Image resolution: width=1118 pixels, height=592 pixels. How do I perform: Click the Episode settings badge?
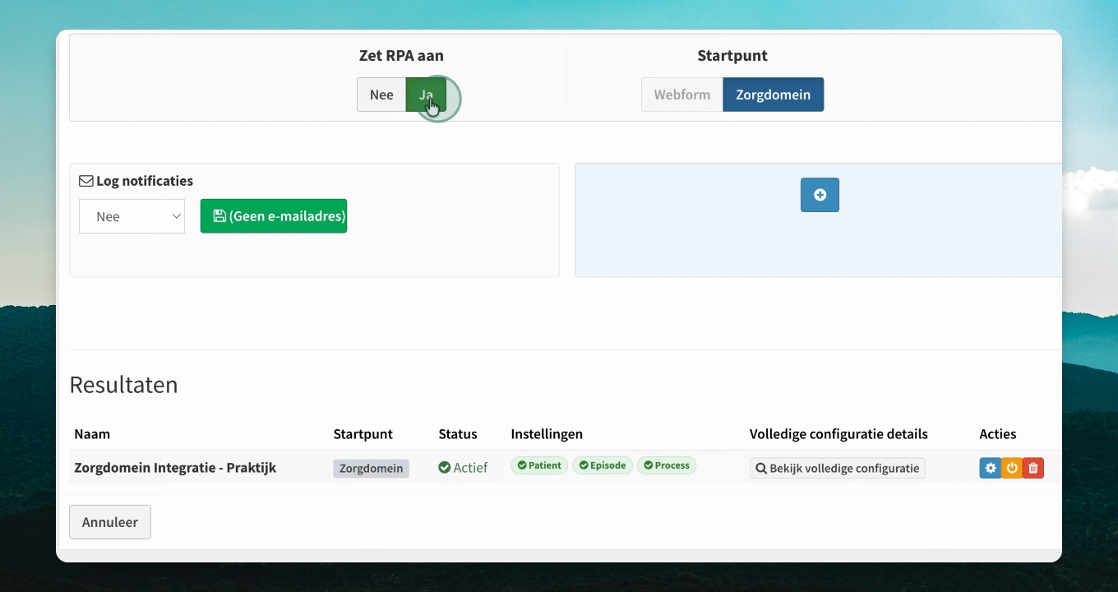(x=603, y=465)
